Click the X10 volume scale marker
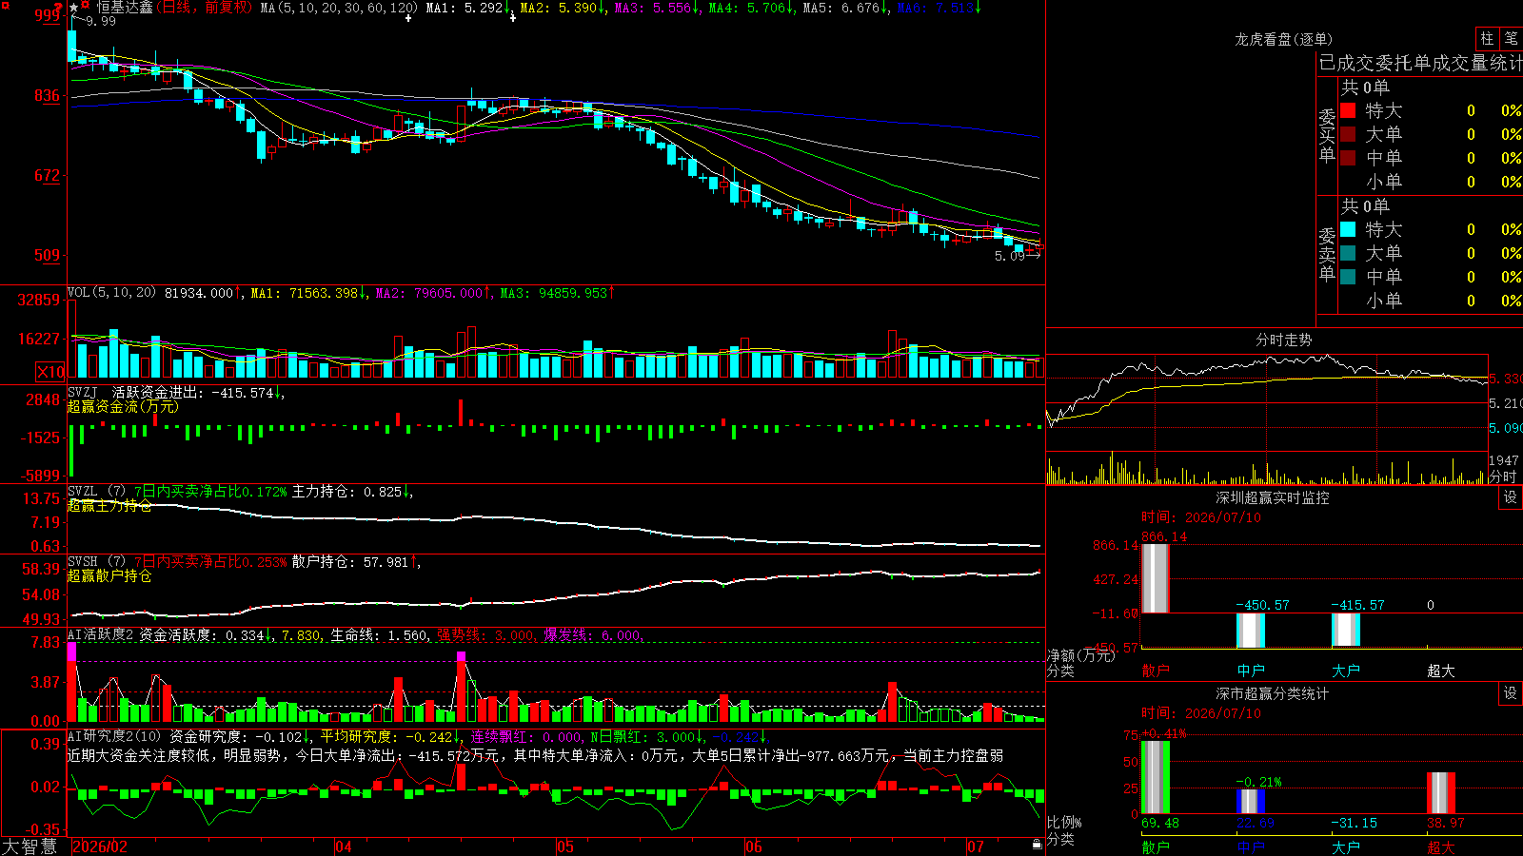1523x856 pixels. 50,372
